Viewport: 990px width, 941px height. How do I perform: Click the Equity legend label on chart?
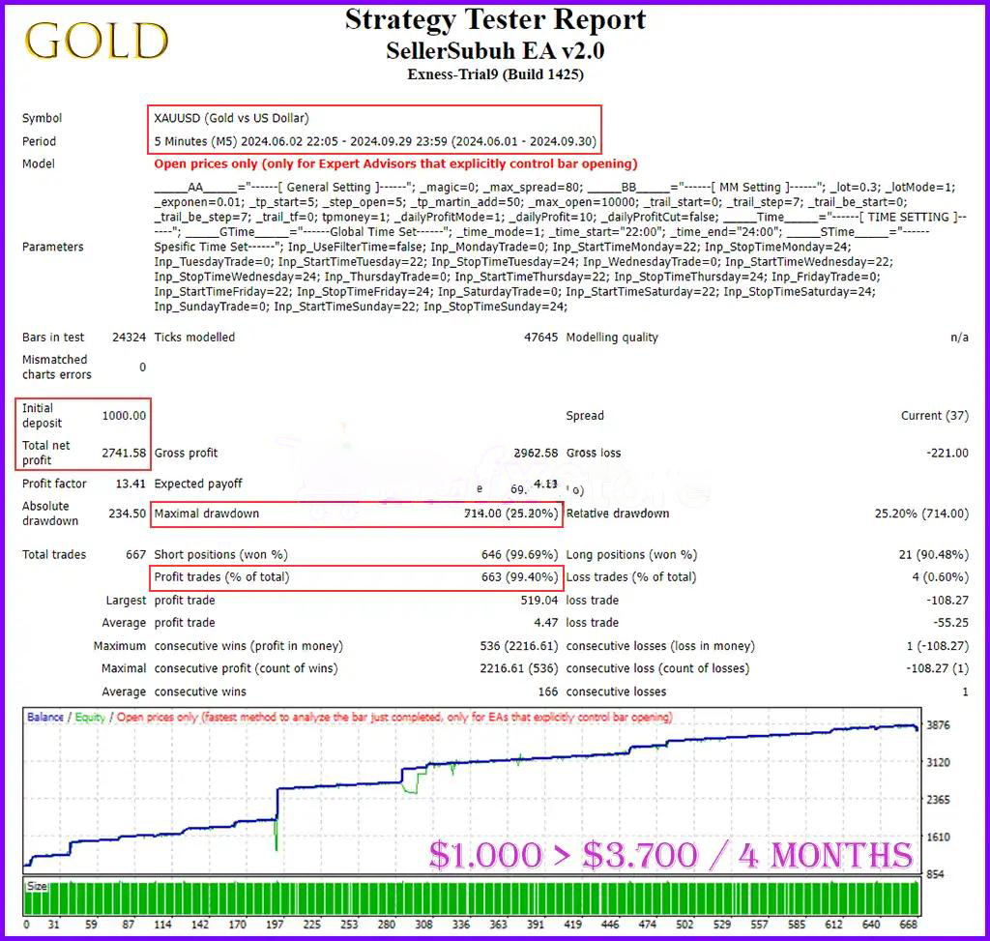pos(90,718)
